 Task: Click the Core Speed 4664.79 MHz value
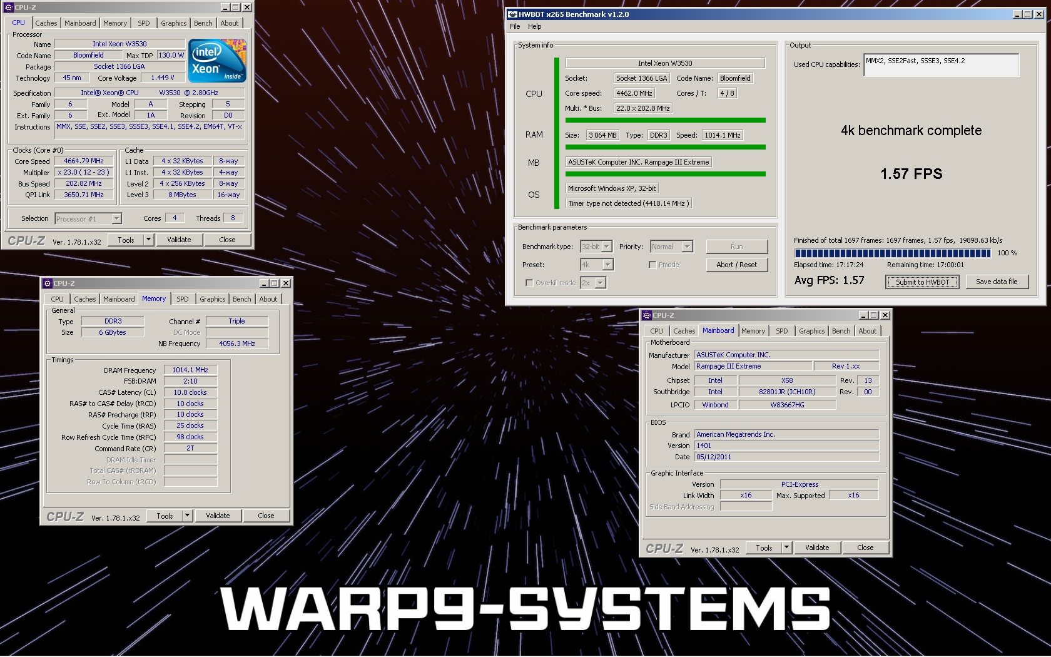pos(84,161)
